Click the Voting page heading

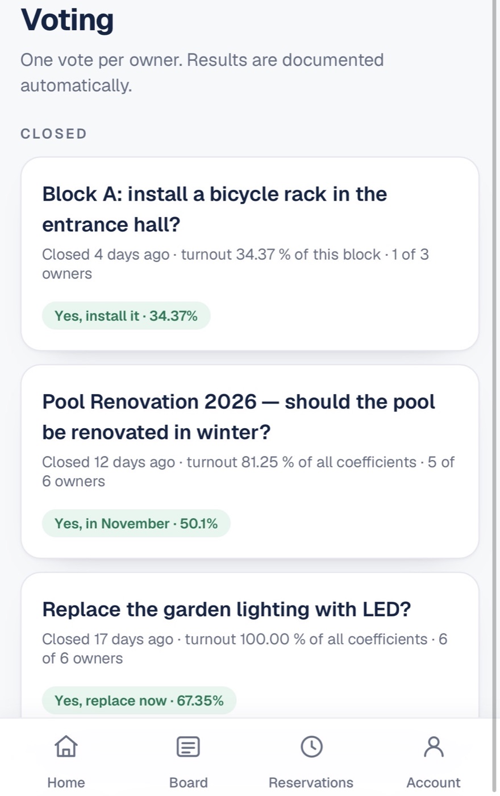pos(67,19)
